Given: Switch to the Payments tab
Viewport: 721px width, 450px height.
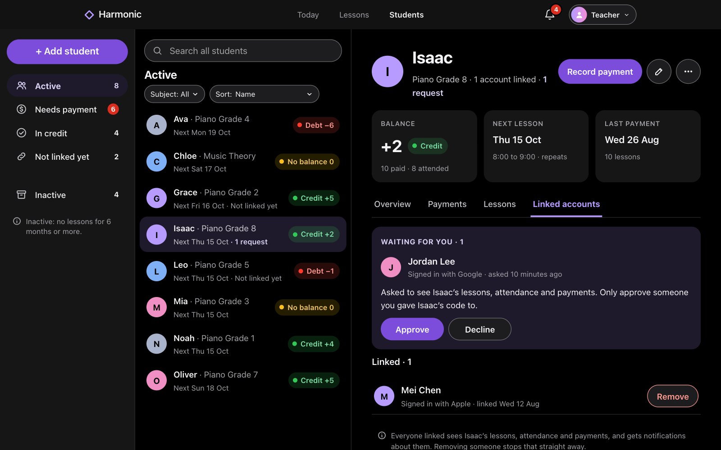Looking at the screenshot, I should point(447,204).
